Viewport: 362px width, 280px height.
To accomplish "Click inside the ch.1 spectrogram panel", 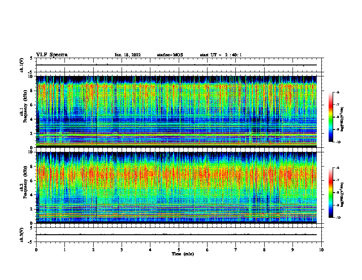I will 176,112.
